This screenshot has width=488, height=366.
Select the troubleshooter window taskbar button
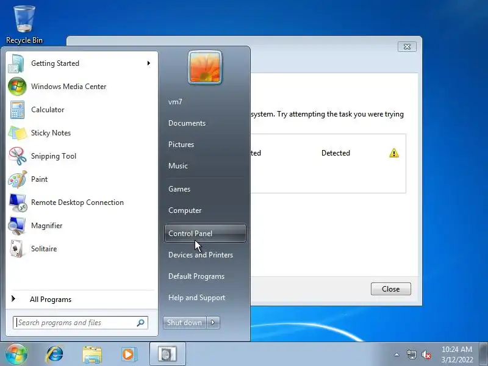pos(167,354)
